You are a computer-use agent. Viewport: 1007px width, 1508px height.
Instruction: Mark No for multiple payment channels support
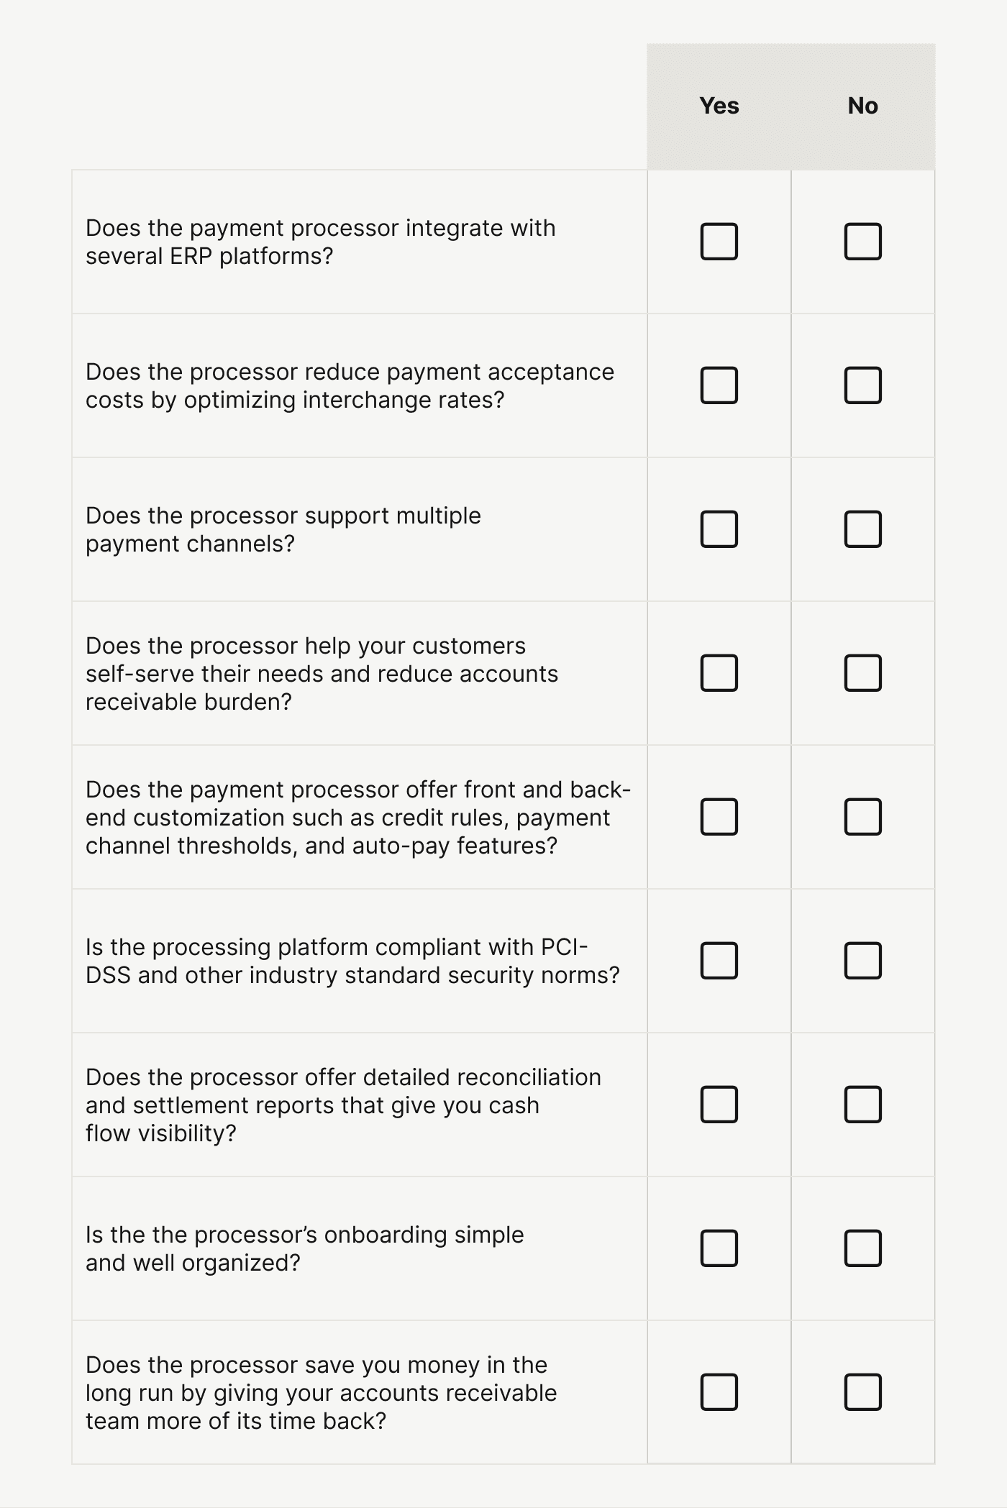coord(862,529)
